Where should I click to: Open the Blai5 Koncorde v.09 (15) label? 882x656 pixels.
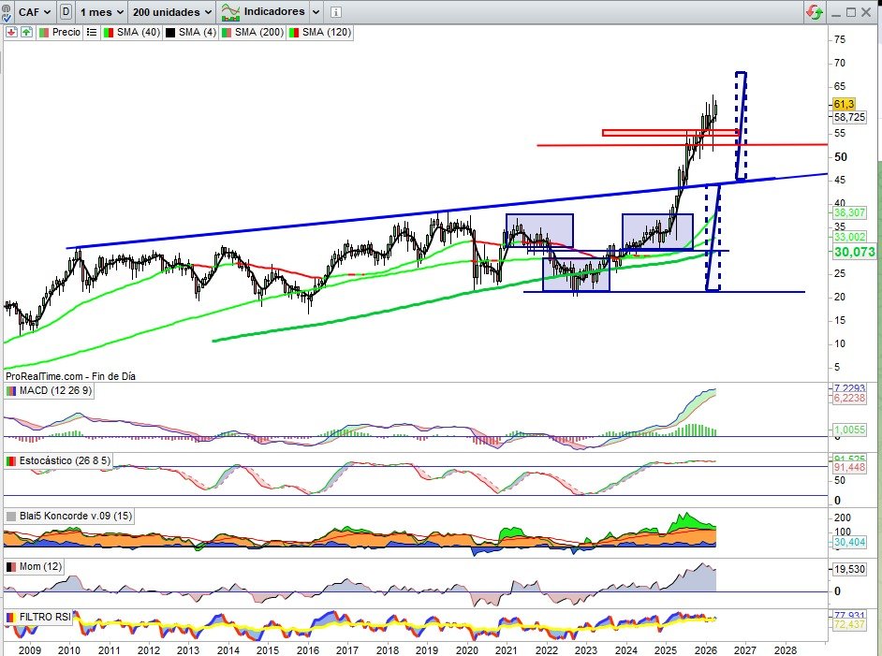(x=76, y=516)
